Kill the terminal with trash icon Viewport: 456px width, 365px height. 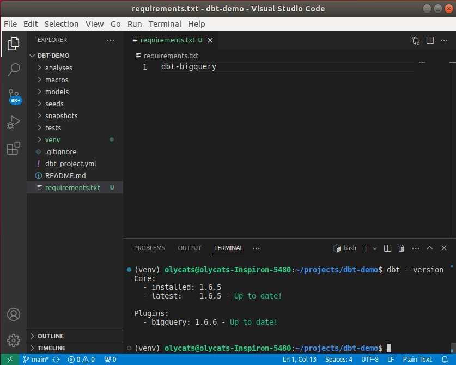[402, 248]
